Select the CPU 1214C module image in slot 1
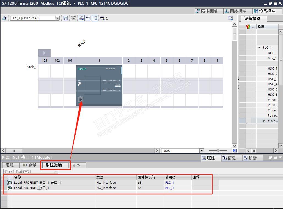 click(99, 85)
